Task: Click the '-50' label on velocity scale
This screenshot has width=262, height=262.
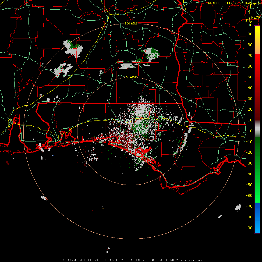Action: pyautogui.click(x=249, y=185)
